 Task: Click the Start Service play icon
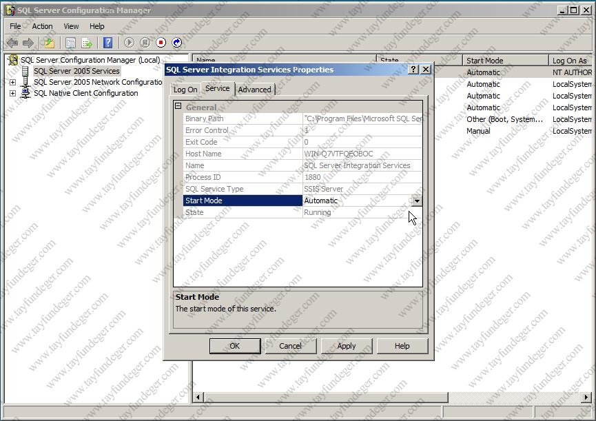click(x=130, y=43)
